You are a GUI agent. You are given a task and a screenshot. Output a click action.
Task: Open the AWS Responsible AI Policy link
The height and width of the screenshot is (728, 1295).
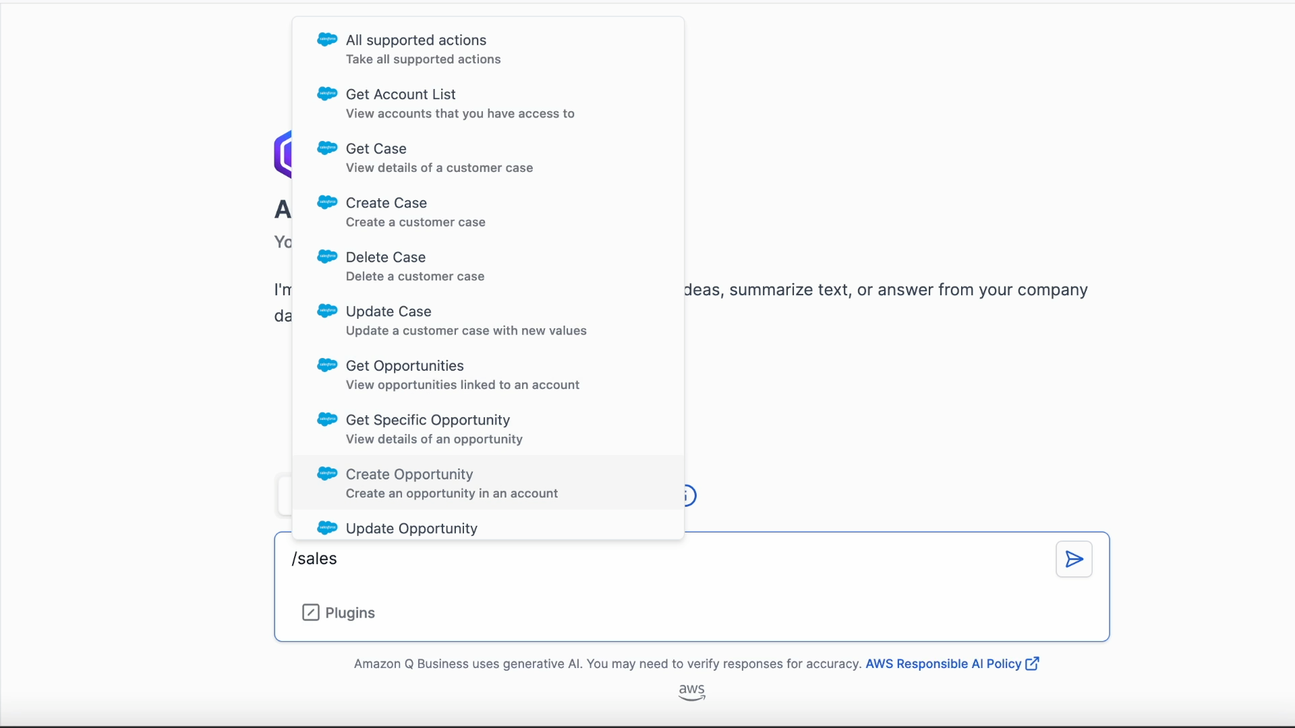(943, 664)
